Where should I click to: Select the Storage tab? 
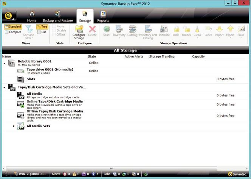[x=85, y=17]
